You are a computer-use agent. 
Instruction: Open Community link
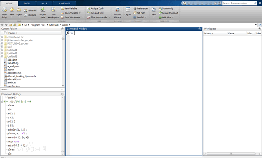click(166, 8)
